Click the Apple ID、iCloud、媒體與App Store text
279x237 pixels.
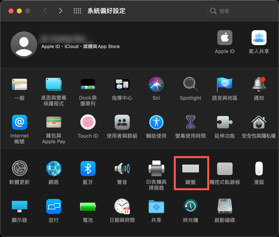point(81,47)
